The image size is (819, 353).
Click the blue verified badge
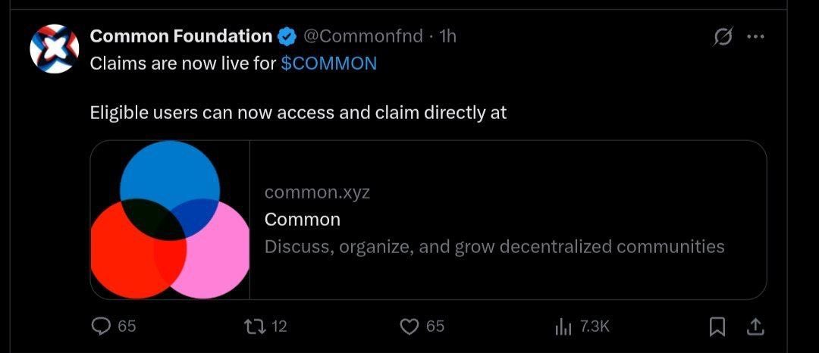287,36
